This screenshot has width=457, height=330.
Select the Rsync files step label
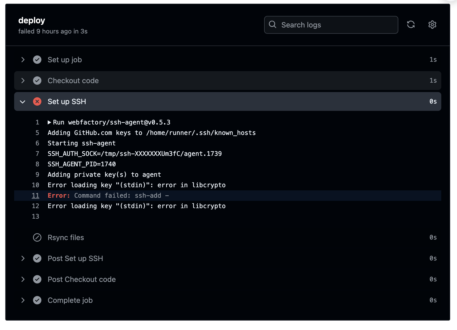point(66,237)
